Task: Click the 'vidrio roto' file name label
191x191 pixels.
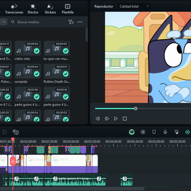Action: tap(22, 59)
